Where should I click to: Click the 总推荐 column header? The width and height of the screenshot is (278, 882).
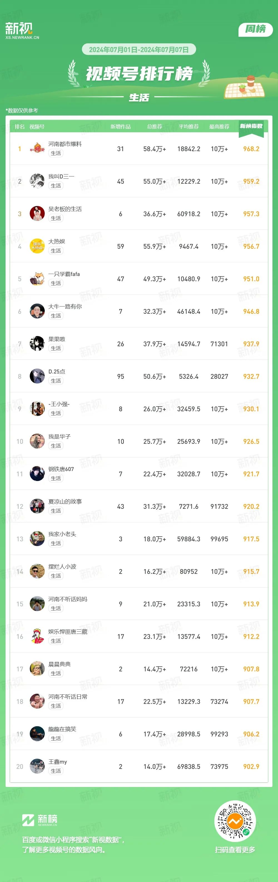[154, 127]
